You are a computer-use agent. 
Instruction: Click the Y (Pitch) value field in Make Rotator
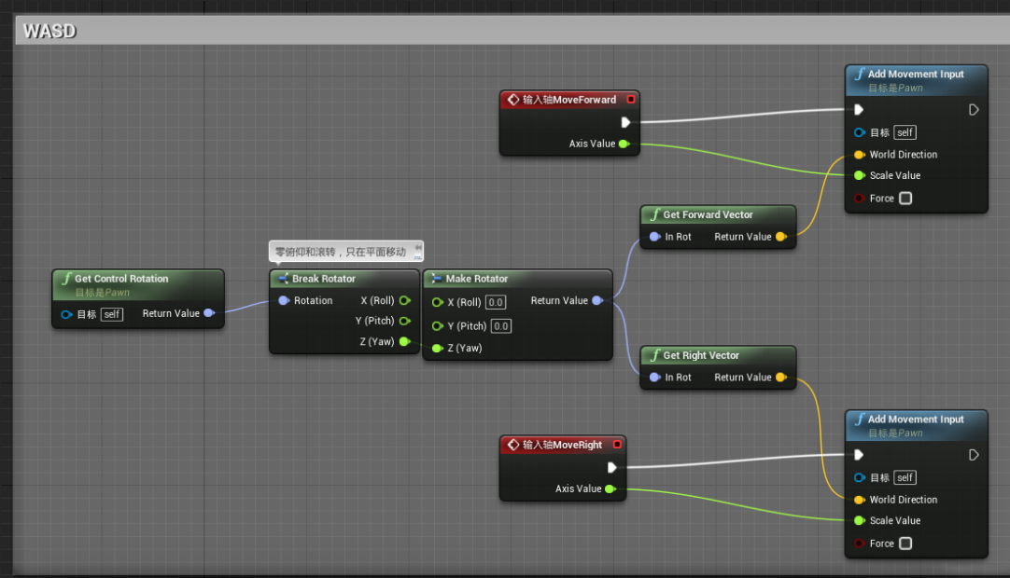[500, 325]
